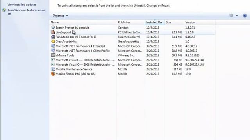The width and height of the screenshot is (250, 140).
Task: Select the Search Protect by conduit row
Action: pyautogui.click(x=132, y=28)
